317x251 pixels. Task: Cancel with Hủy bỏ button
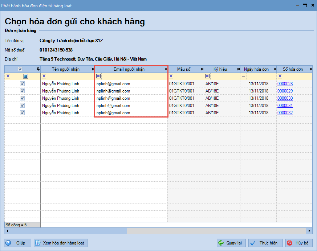[299, 243]
